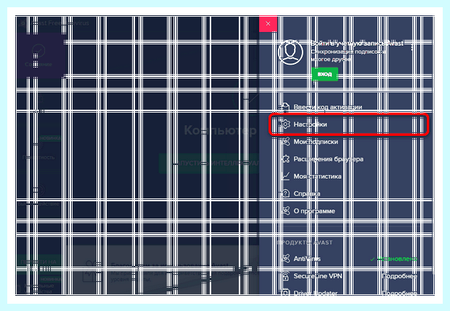The width and height of the screenshot is (450, 311).
Task: Click the activation code icon
Action: [x=285, y=107]
